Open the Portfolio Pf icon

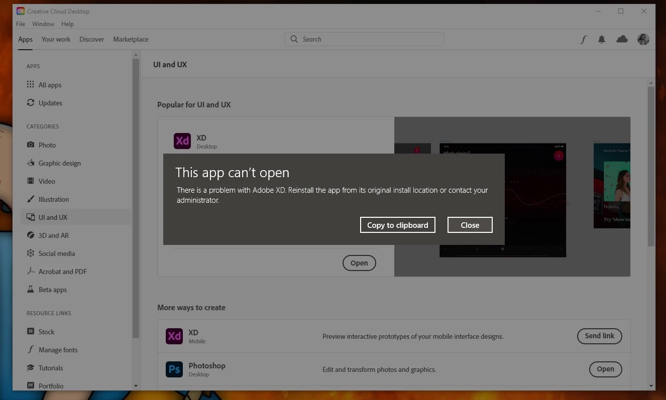(31, 386)
